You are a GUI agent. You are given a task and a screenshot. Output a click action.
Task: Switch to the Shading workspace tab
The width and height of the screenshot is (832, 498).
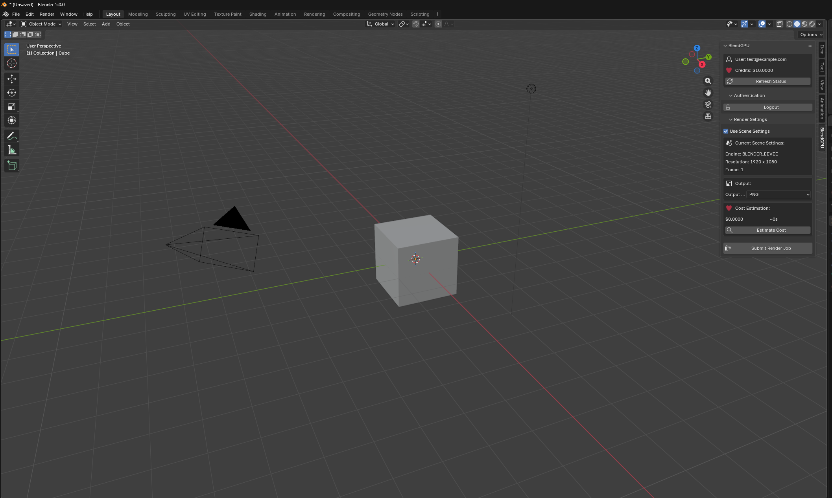(x=258, y=14)
